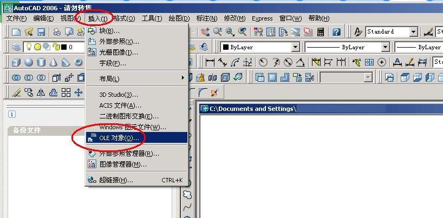Select the Wedge solid tool
The image size is (443, 218).
66,62
